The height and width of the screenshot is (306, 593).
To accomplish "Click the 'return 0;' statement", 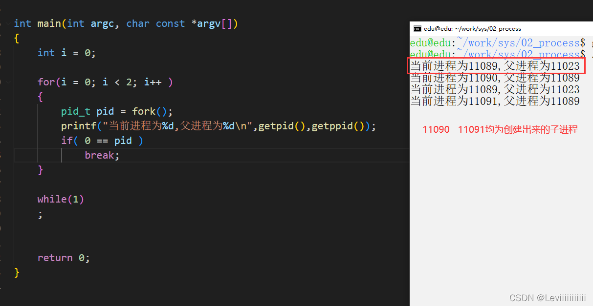I will click(64, 258).
